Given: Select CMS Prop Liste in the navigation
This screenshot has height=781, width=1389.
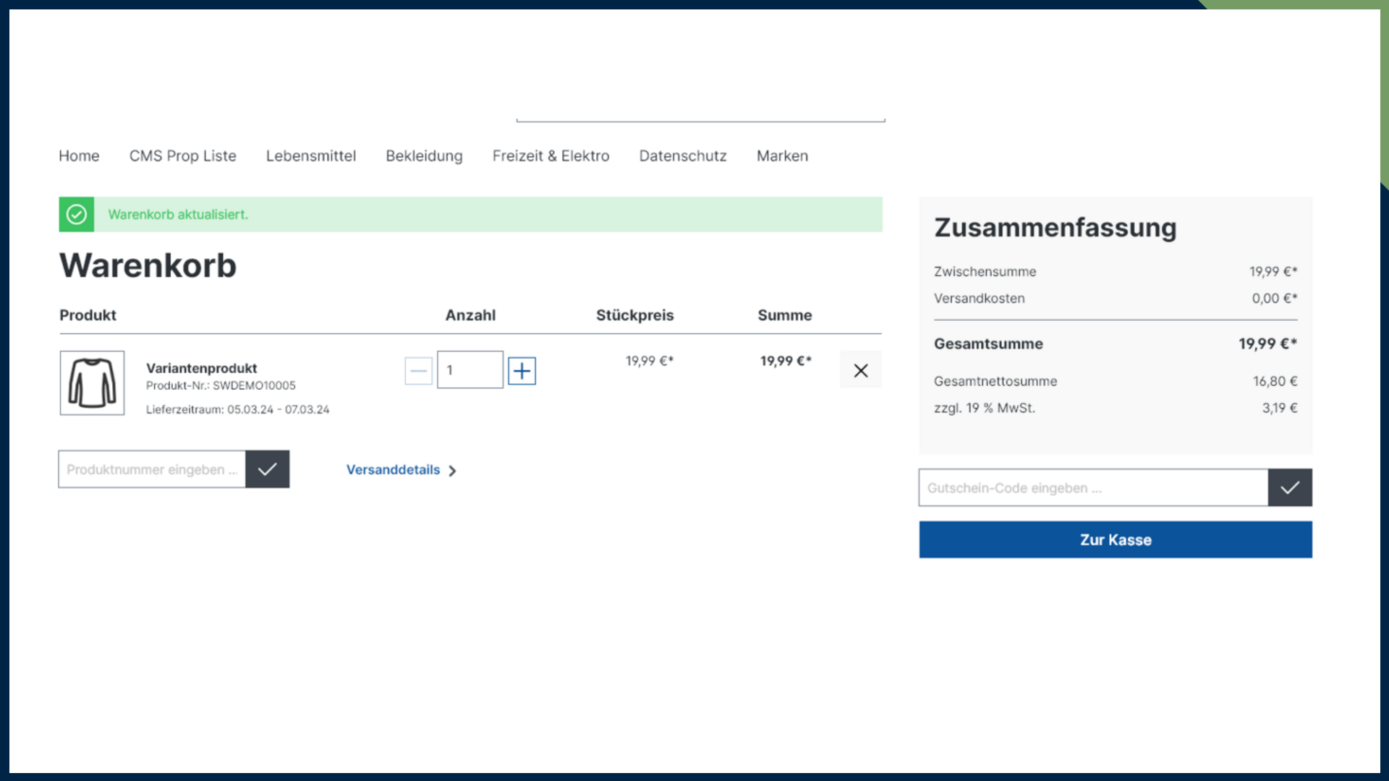Looking at the screenshot, I should coord(182,155).
